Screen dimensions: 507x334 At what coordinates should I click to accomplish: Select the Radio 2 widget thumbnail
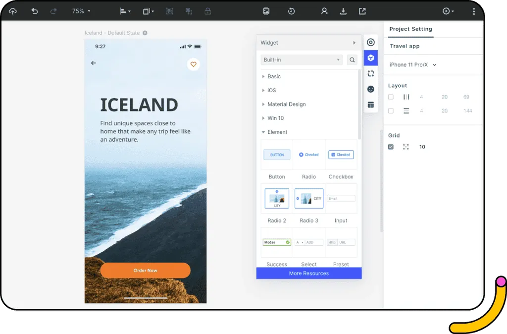click(x=277, y=198)
